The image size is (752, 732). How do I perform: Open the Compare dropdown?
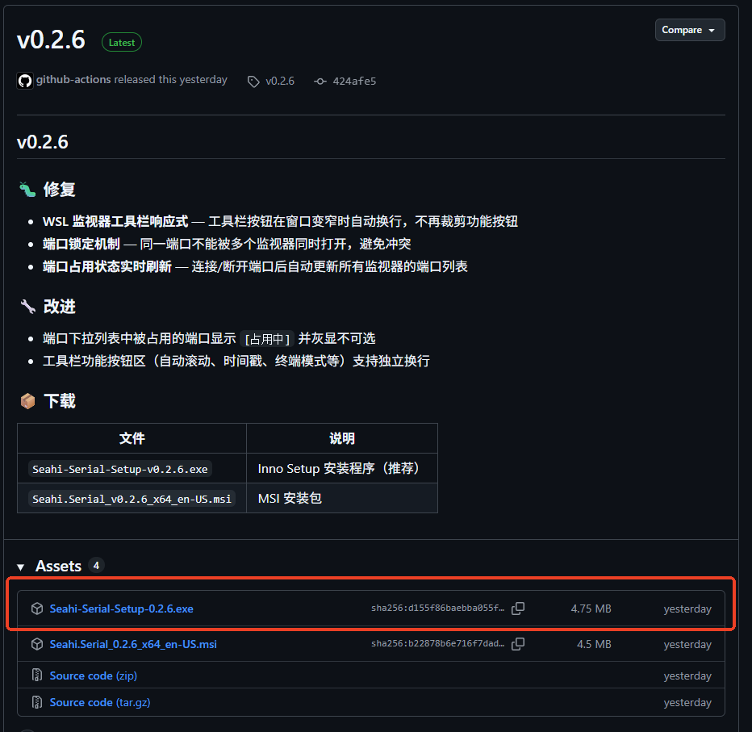690,30
